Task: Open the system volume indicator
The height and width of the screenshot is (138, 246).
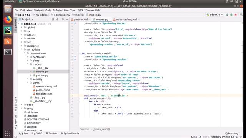Action: coord(231,2)
